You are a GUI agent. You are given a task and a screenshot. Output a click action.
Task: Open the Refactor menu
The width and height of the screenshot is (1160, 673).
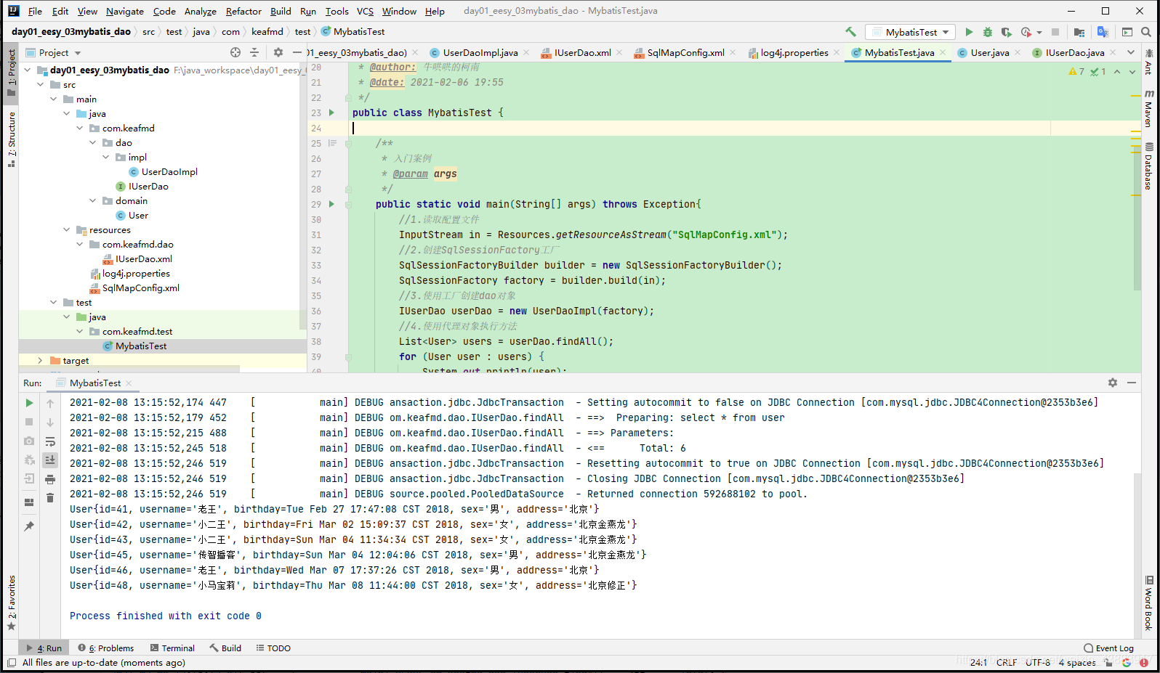pos(243,11)
